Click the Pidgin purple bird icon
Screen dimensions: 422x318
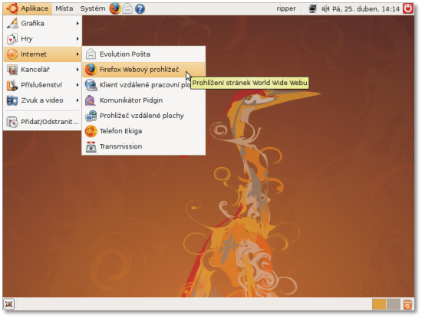(91, 100)
